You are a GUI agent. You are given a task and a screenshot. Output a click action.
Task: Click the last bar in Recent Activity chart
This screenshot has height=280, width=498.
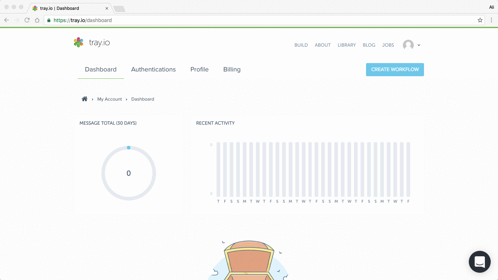coord(408,170)
